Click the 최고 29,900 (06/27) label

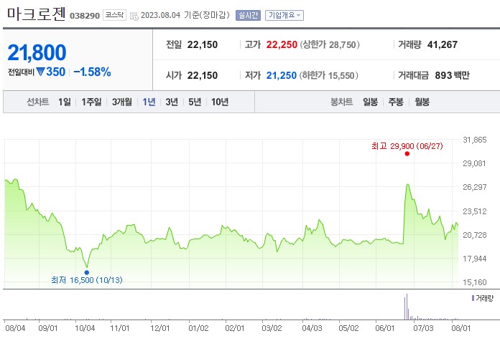point(407,146)
